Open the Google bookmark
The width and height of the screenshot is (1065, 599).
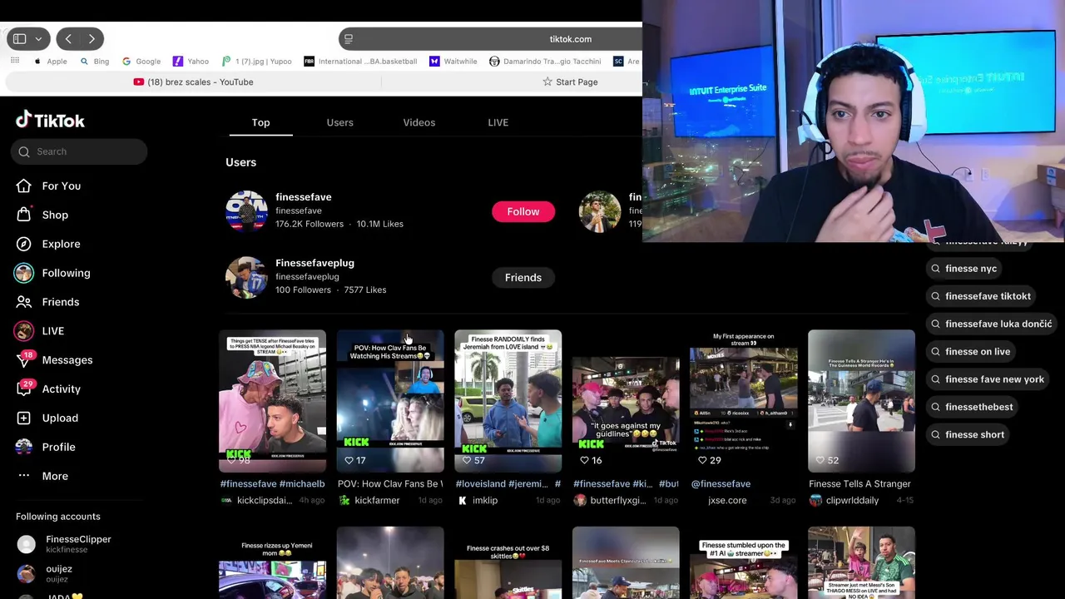click(141, 61)
